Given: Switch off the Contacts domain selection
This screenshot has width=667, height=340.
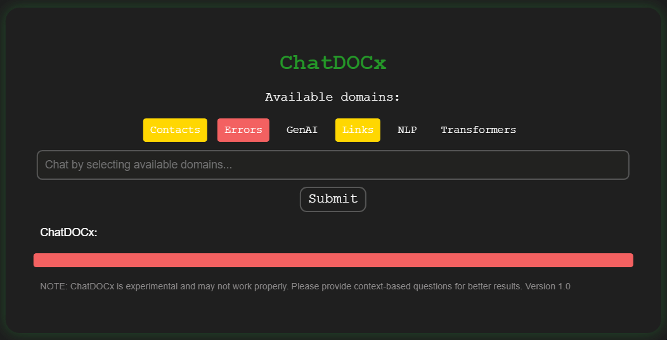Looking at the screenshot, I should tap(175, 130).
